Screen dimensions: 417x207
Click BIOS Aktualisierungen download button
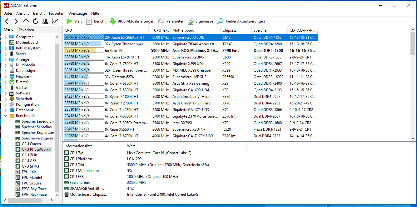coord(132,21)
